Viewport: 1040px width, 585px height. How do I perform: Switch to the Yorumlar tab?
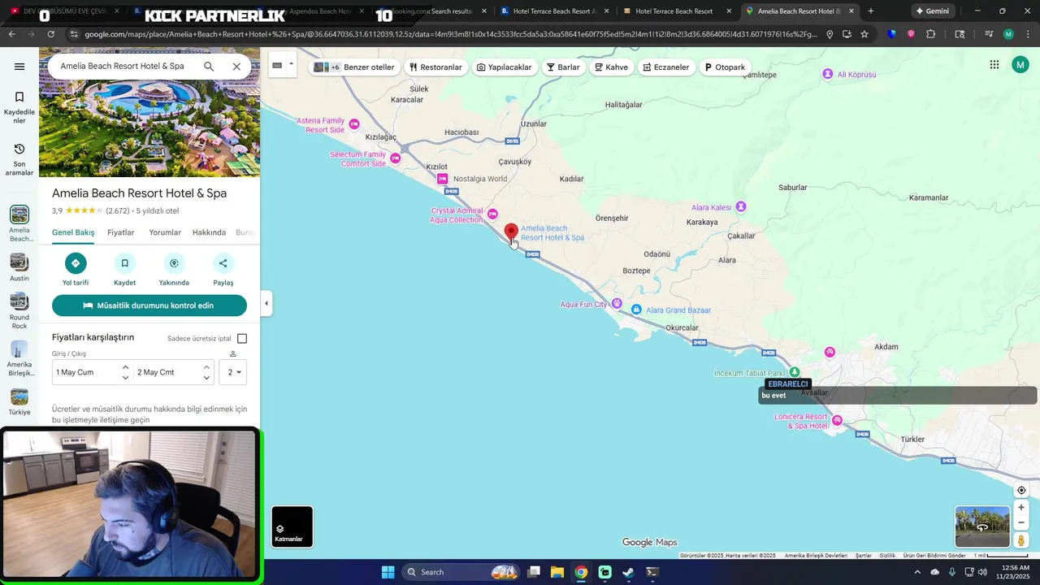[x=165, y=232]
